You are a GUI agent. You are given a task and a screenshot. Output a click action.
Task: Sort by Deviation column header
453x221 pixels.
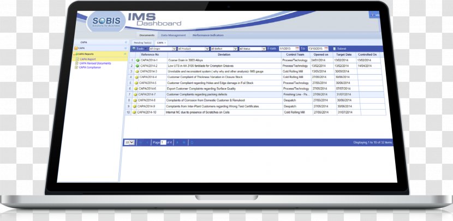tap(224, 55)
